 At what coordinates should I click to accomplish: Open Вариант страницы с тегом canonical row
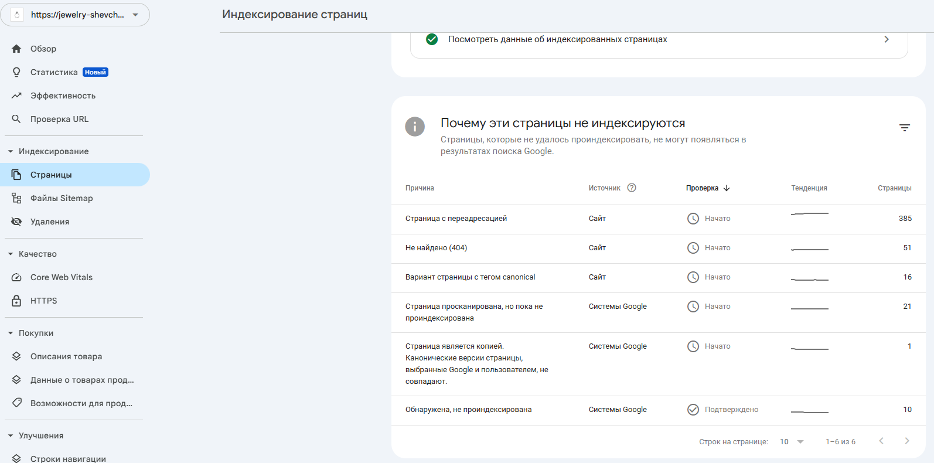[659, 278]
